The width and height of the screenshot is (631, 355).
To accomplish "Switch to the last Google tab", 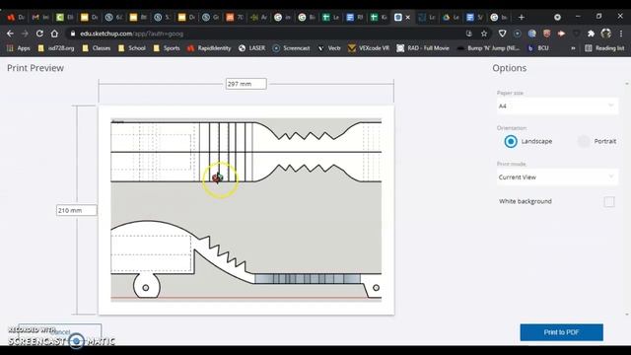I will (499, 18).
